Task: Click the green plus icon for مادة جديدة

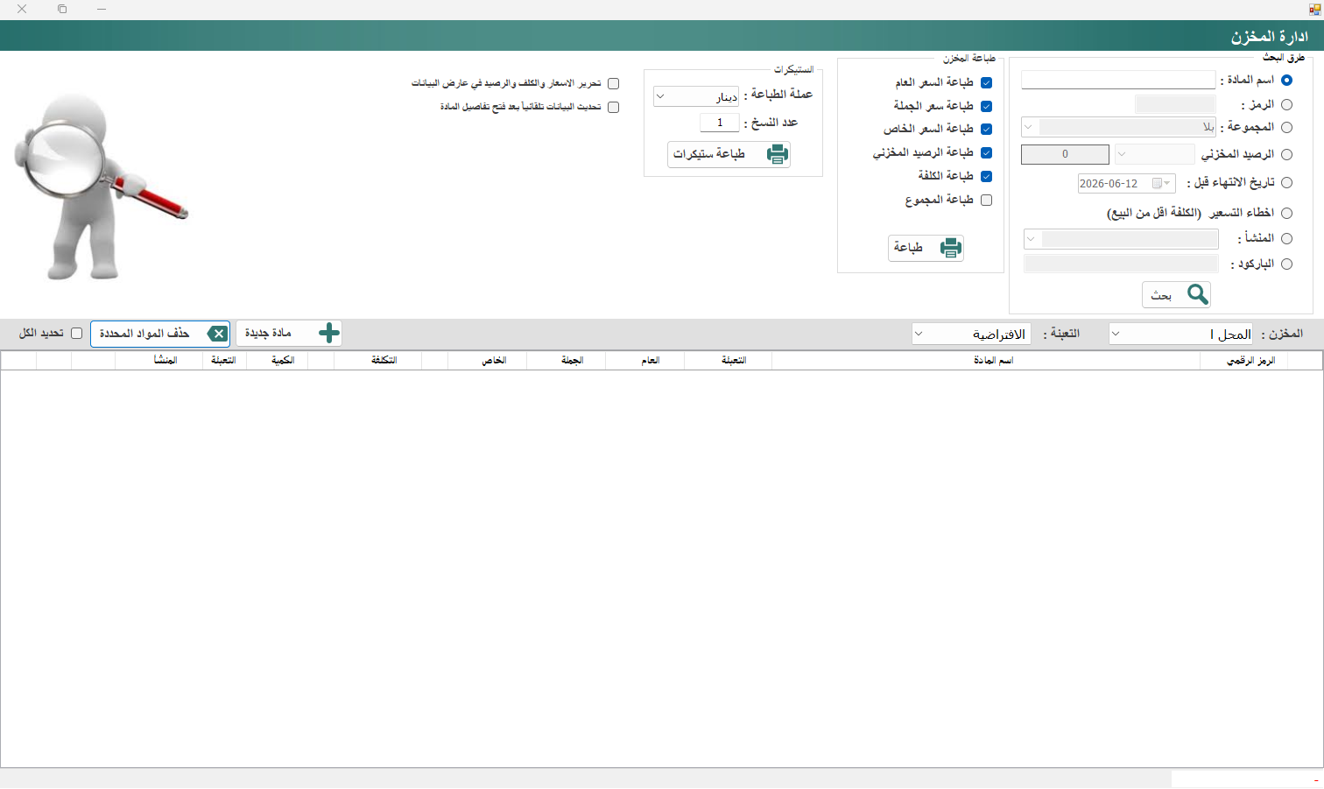Action: (x=328, y=333)
